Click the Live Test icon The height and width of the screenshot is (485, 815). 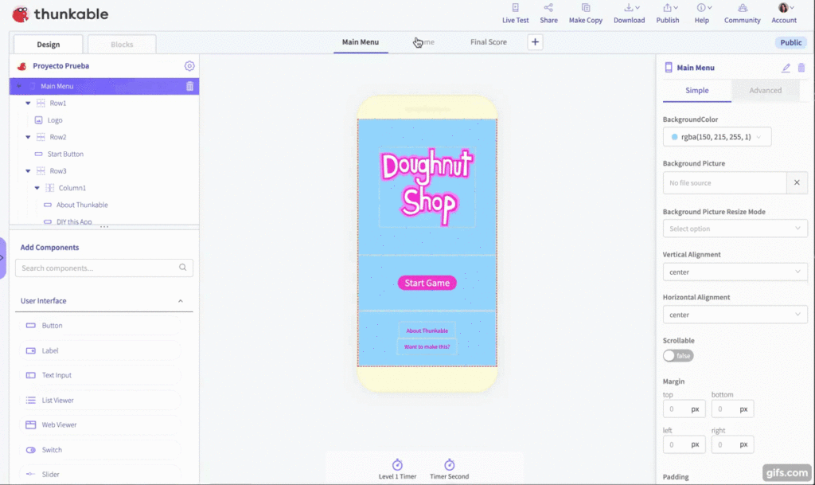[x=515, y=8]
